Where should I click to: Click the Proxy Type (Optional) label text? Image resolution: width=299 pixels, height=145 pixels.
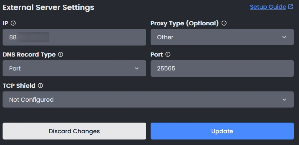pos(185,23)
